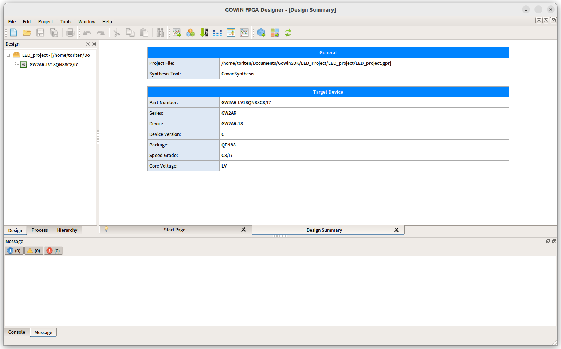Switch to the Hierarchy tab
Viewport: 561px width, 349px height.
pyautogui.click(x=67, y=230)
